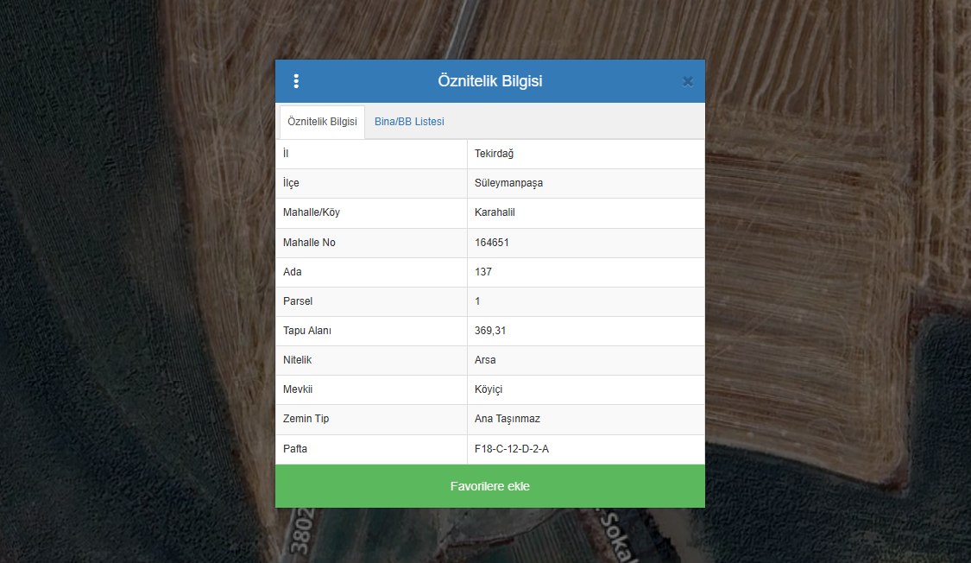This screenshot has width=971, height=563.
Task: Open the three-dot menu in dialog header
Action: tap(296, 81)
